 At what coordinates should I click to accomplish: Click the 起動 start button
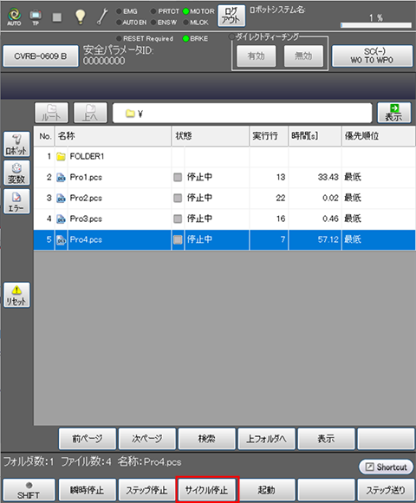267,490
